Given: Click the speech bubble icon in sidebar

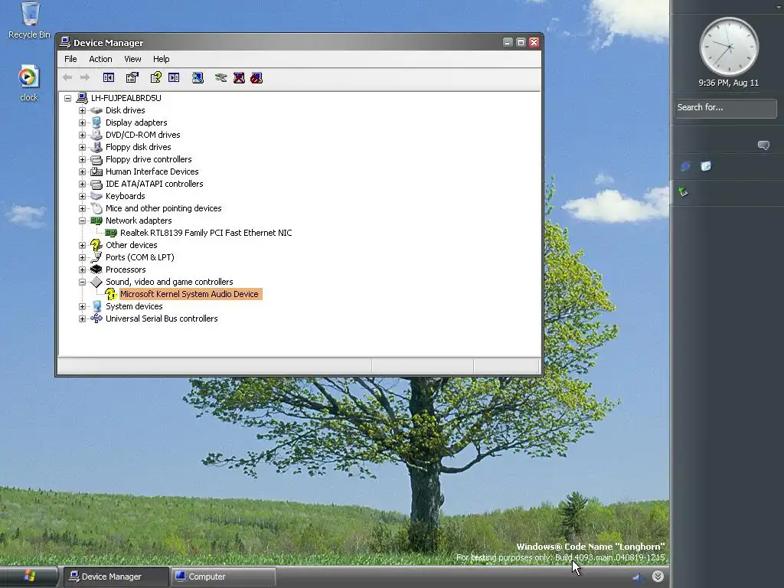Looking at the screenshot, I should click(763, 145).
